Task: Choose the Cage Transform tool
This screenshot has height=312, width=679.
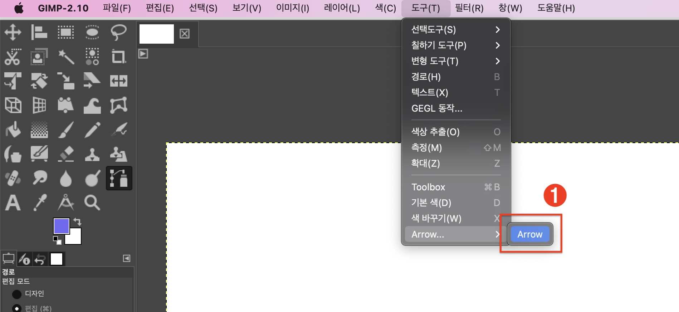Action: (119, 105)
